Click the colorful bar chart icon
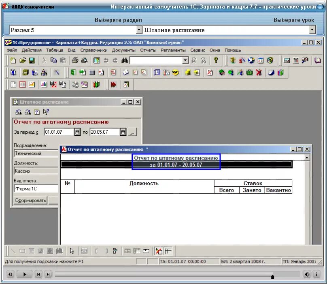 (x=44, y=84)
